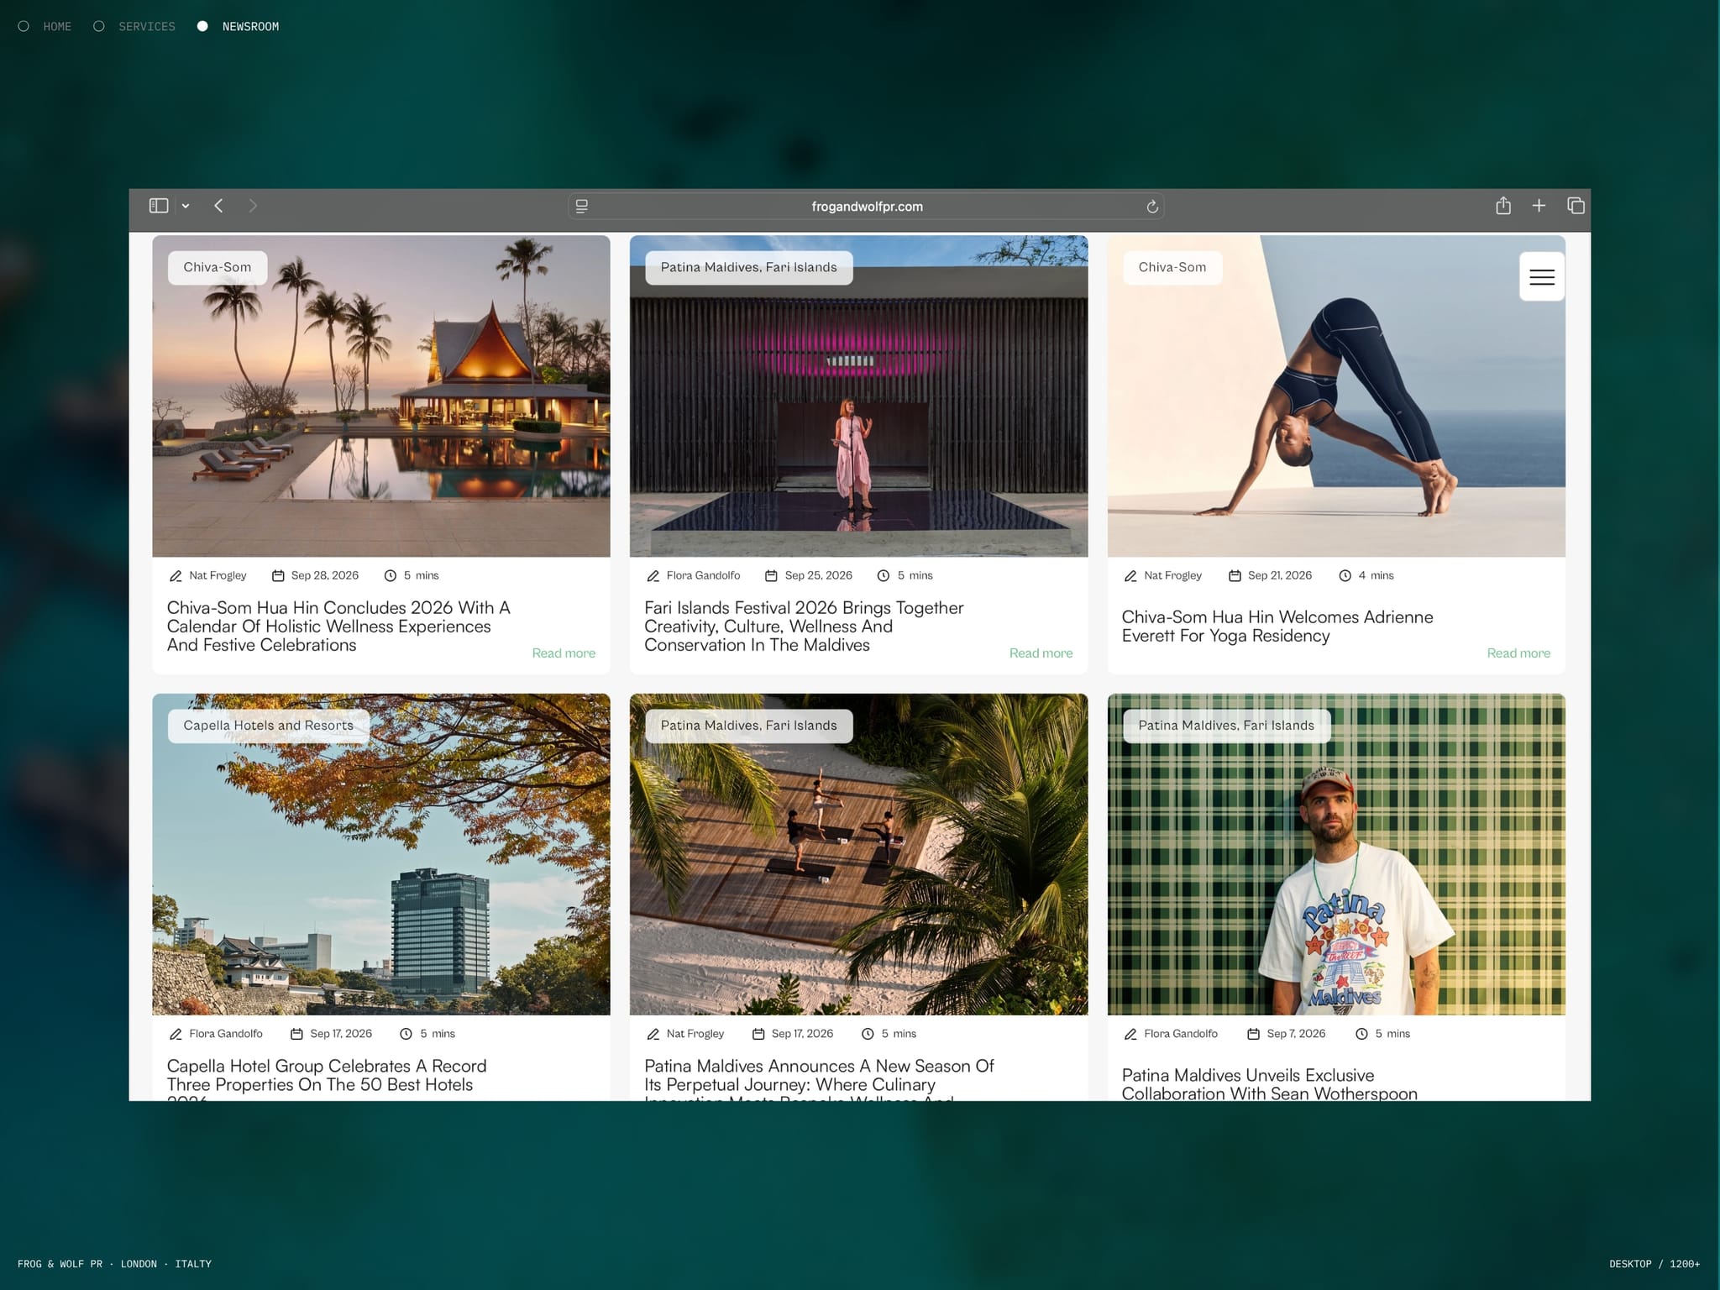This screenshot has height=1290, width=1720.
Task: Read more on Chiva-Som Concludes 2026 article
Action: [564, 653]
